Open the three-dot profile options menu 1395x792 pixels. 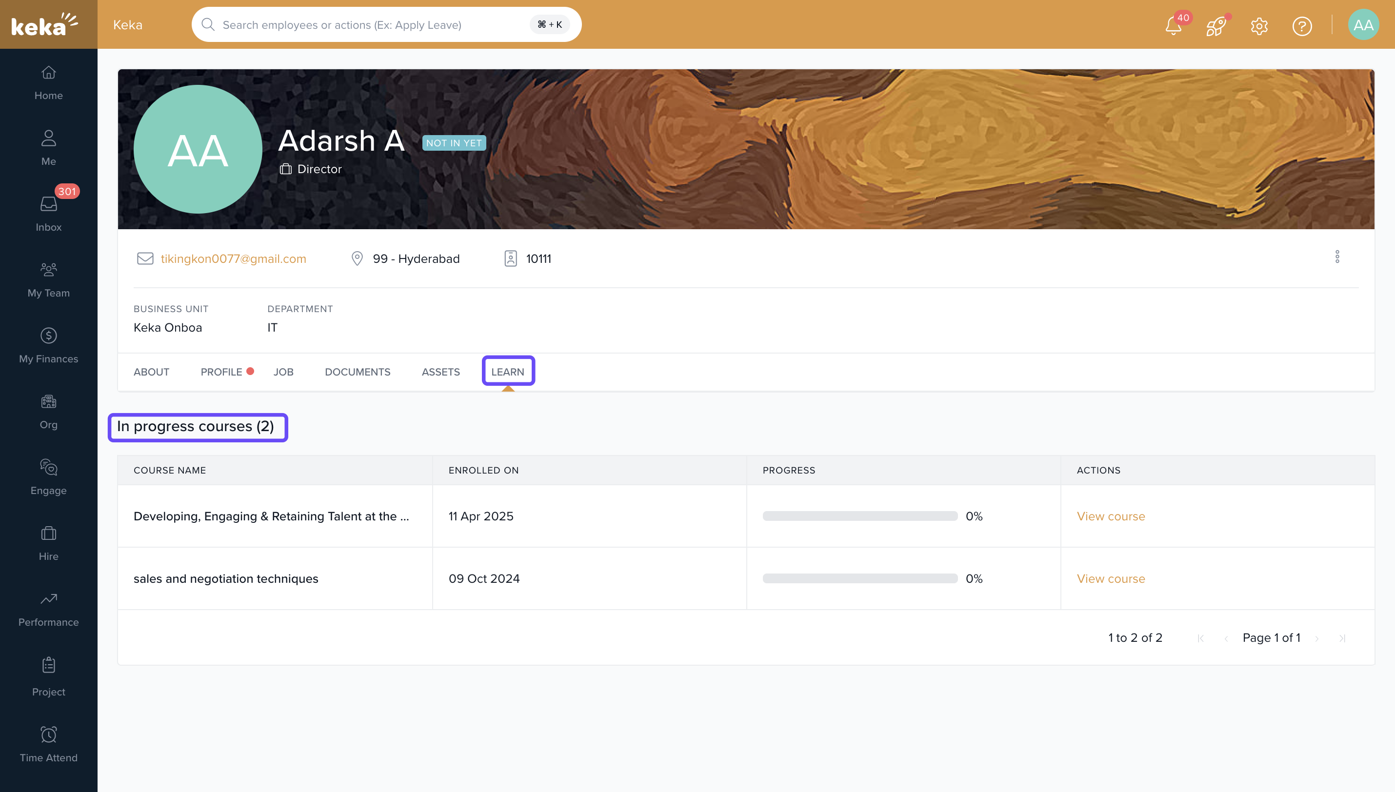point(1337,257)
